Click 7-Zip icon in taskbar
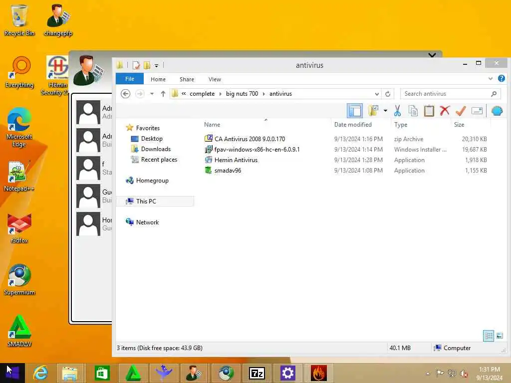The height and width of the screenshot is (383, 511). click(x=256, y=373)
